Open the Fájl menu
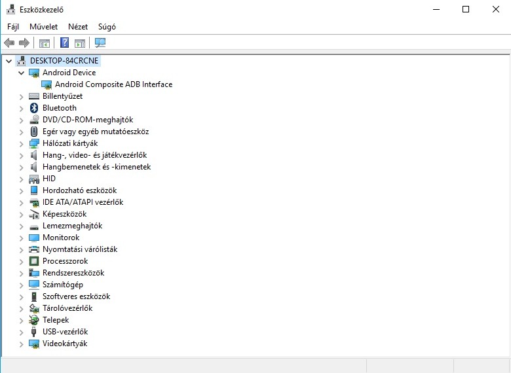Image resolution: width=511 pixels, height=373 pixels. click(x=13, y=27)
